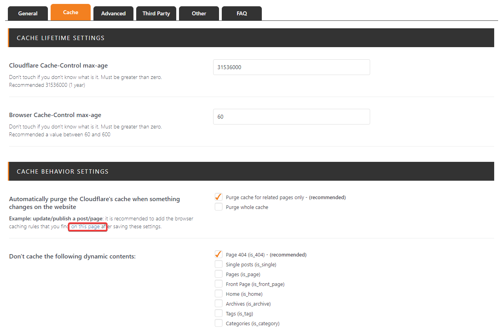
Task: Click the Cloudflare Cache-Control max-age field
Action: [x=291, y=67]
